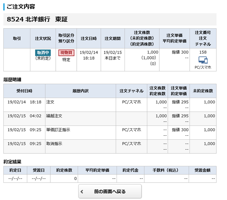
Task: Select the 8524 北洋銀行 東証 stock title
Action: pyautogui.click(x=37, y=19)
